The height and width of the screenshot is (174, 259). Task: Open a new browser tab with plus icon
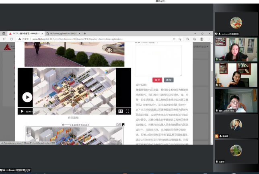pyautogui.click(x=85, y=33)
